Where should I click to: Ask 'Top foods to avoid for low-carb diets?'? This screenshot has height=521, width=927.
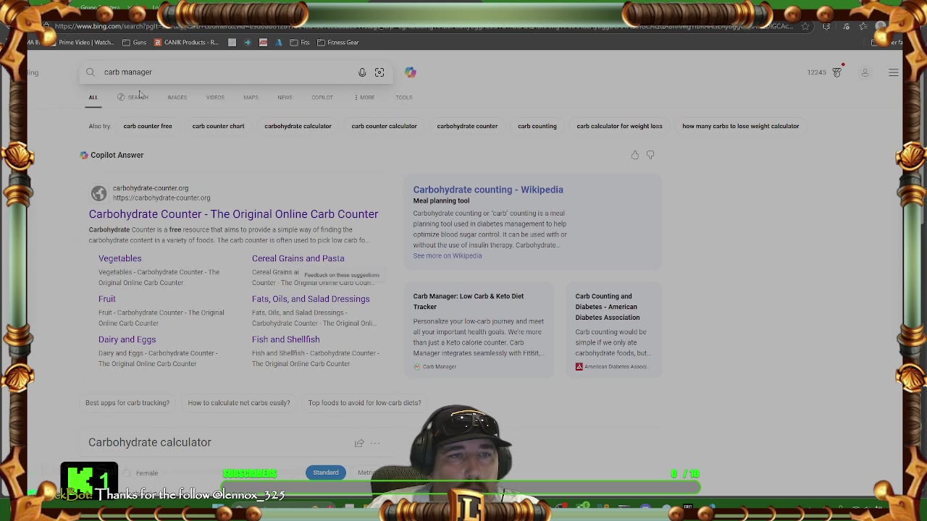click(x=364, y=403)
